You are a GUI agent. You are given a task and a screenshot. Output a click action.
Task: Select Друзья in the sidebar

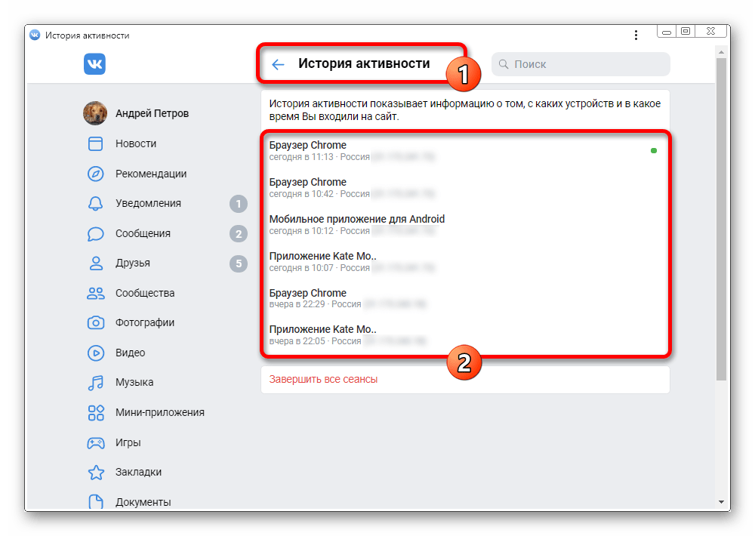click(132, 263)
